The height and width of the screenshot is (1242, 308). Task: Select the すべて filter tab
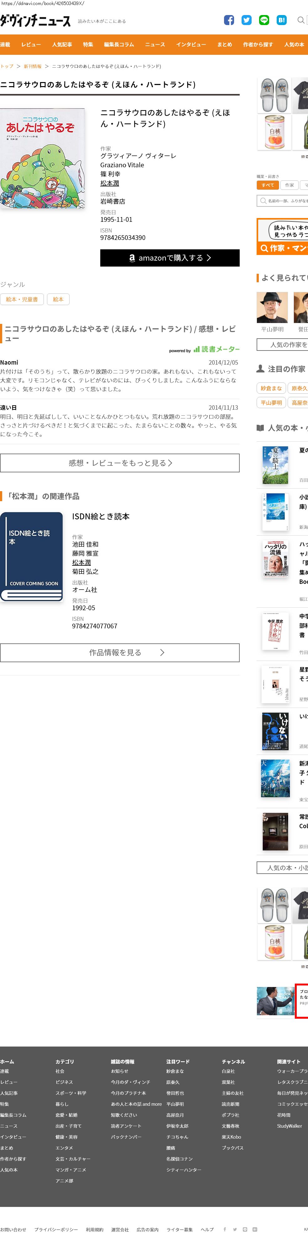(x=268, y=185)
